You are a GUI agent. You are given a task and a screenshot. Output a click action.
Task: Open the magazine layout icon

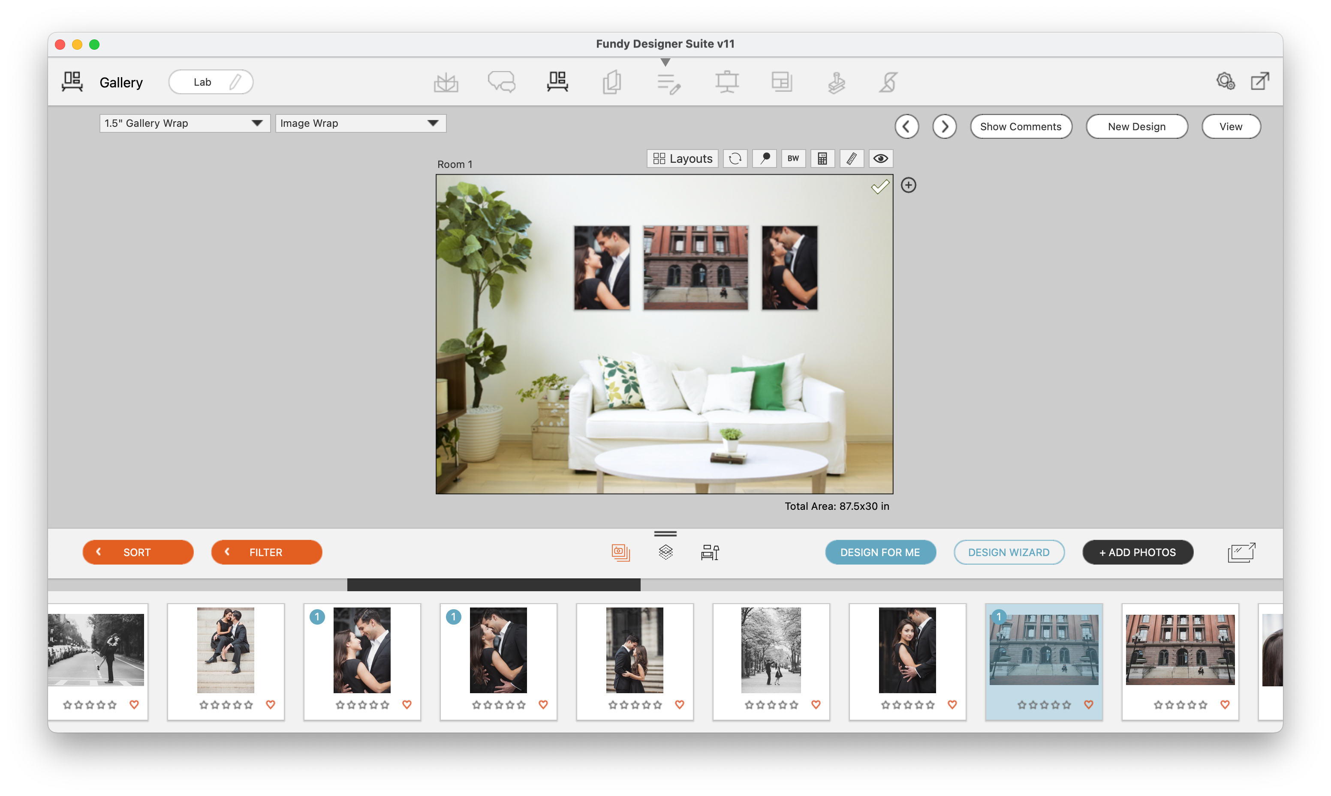tap(781, 82)
